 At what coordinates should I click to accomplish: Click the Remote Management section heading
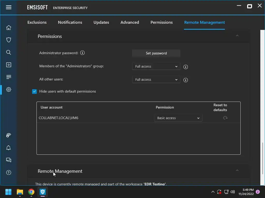(x=60, y=171)
